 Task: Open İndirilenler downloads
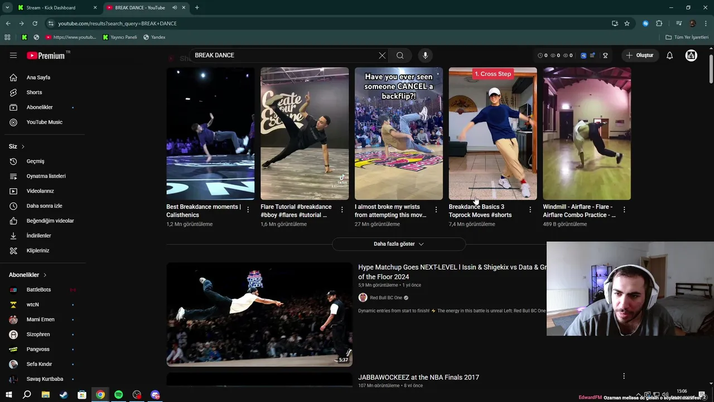(39, 236)
